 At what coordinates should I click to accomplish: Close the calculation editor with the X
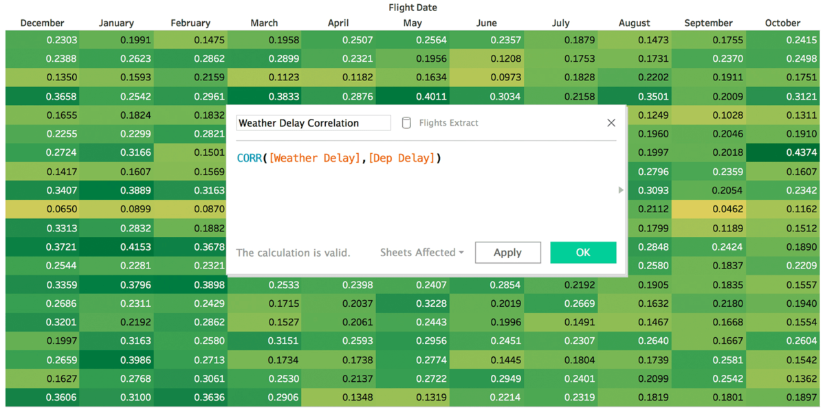(610, 122)
